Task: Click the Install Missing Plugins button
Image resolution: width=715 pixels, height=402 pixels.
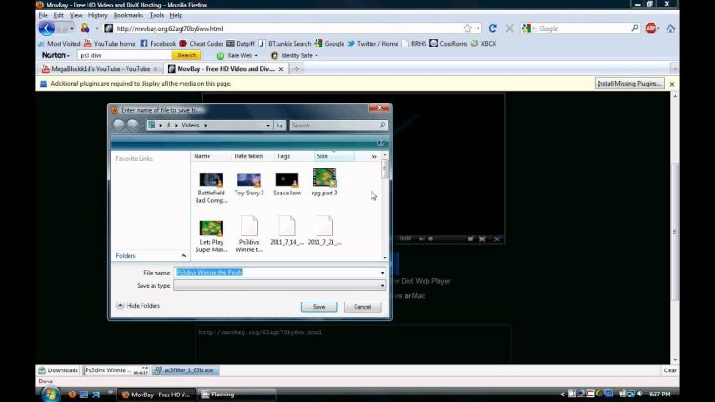Action: tap(629, 84)
